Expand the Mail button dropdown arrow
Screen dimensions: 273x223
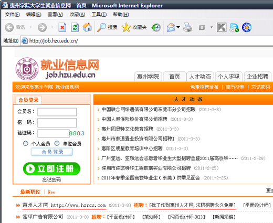(178, 27)
